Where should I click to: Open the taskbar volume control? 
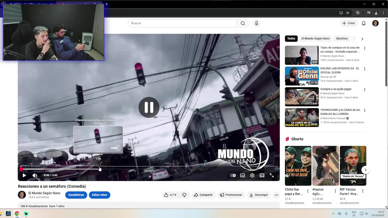tap(366, 214)
